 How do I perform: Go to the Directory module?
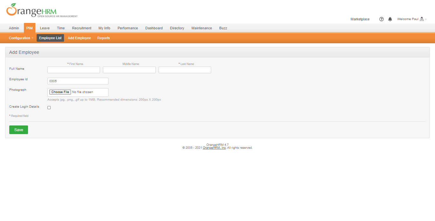coord(177,28)
